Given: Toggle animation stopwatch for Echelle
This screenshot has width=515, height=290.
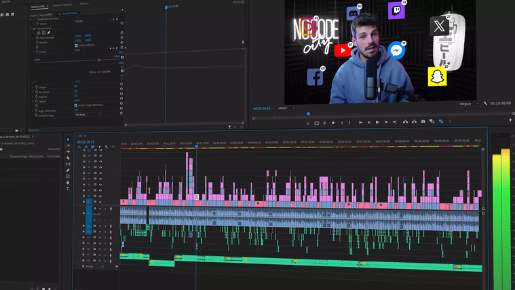Looking at the screenshot, I should [x=37, y=52].
